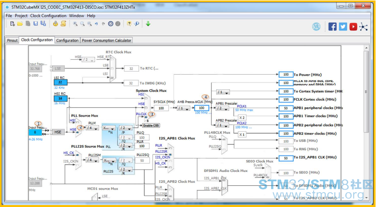Click the first magnifier zoom icon
The width and height of the screenshot is (376, 207).
coord(75,24)
